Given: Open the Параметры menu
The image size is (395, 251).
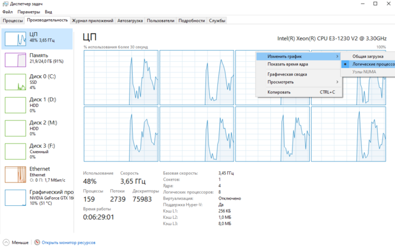Looking at the screenshot, I should pos(28,12).
